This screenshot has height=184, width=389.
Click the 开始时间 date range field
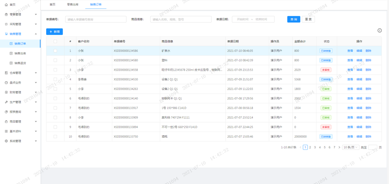point(242,19)
